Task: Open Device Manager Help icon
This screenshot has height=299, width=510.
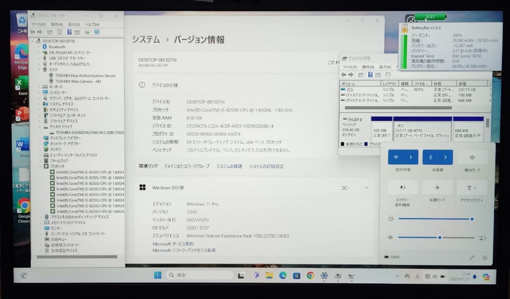Action: point(70,32)
